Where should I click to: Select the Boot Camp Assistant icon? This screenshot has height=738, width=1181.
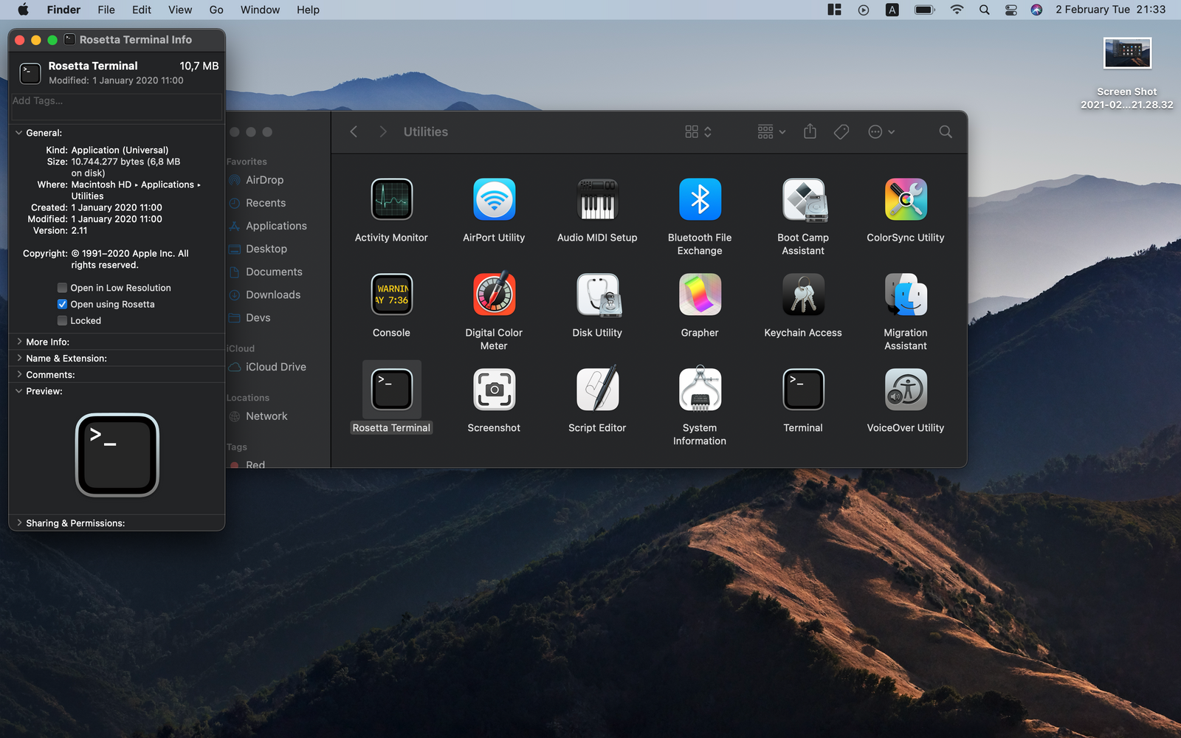tap(803, 199)
